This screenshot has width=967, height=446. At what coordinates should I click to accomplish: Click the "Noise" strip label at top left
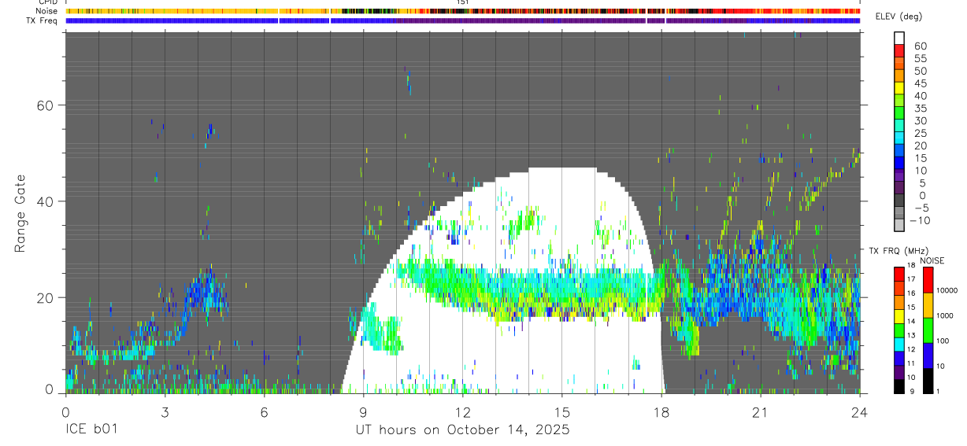(x=48, y=11)
